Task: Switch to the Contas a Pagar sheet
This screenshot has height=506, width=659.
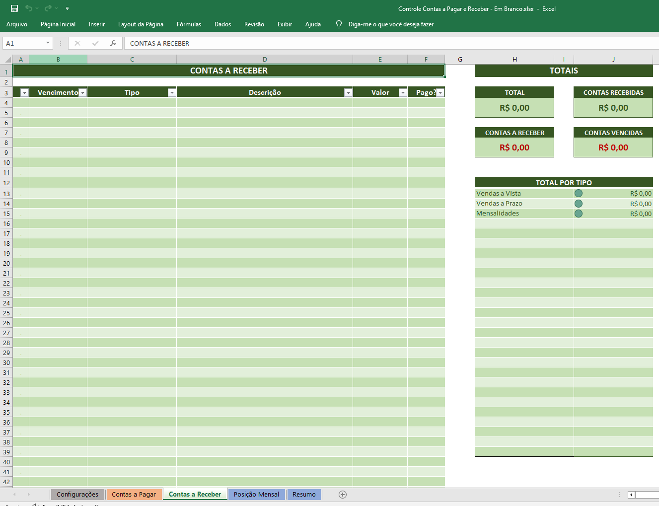Action: tap(134, 494)
